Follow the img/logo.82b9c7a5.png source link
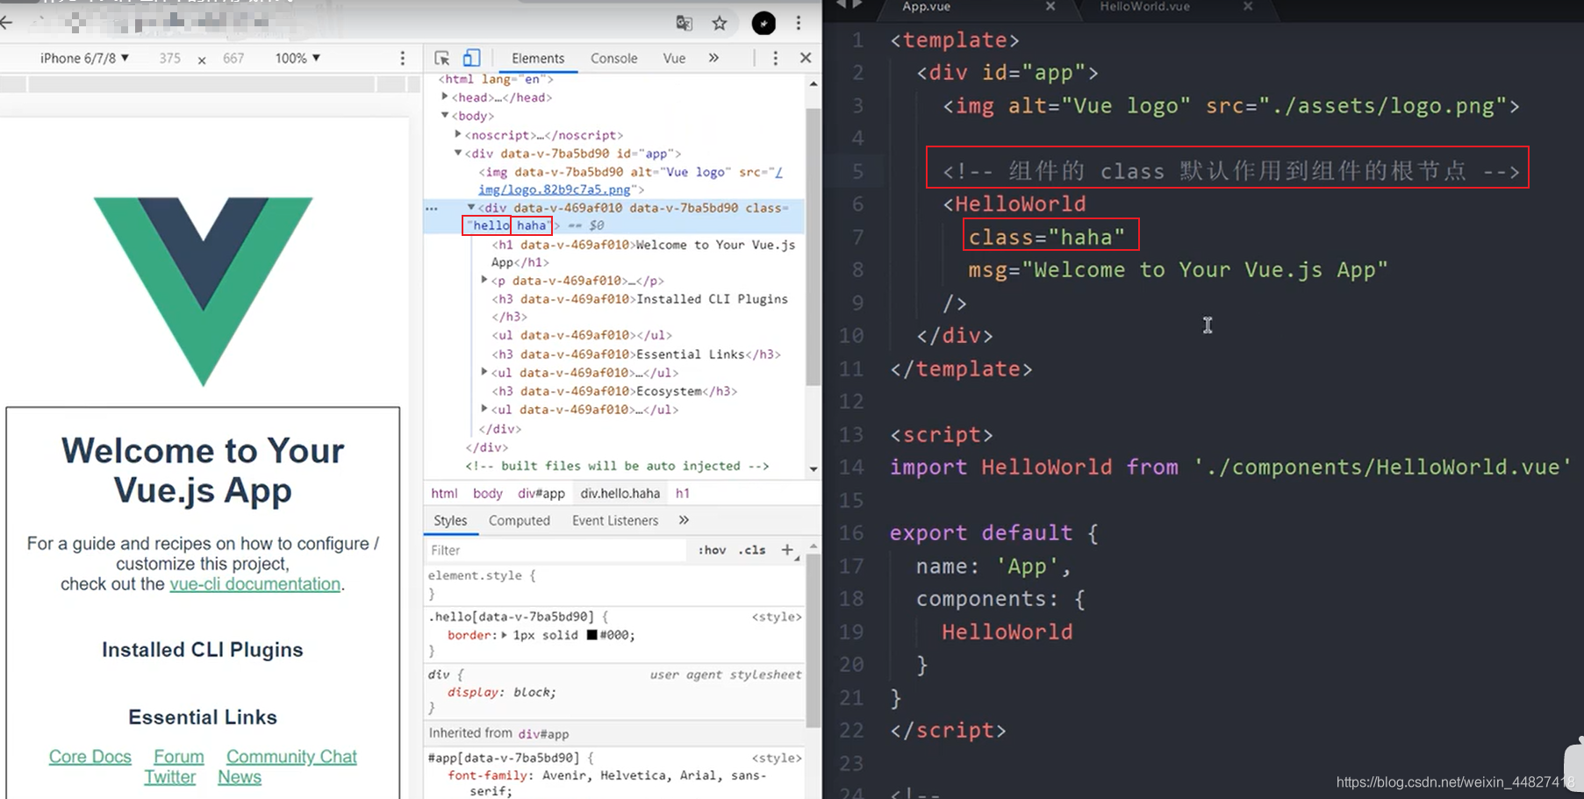 tap(555, 189)
